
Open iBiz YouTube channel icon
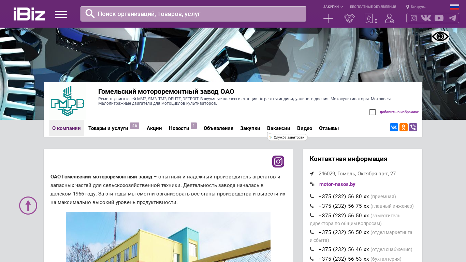coord(439,18)
